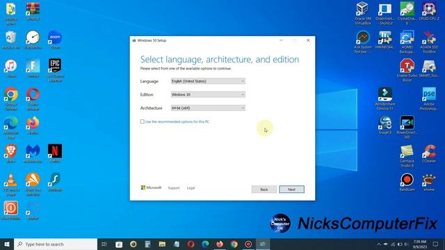Open Microsoft Edge from the taskbar
The width and height of the screenshot is (445, 250).
click(x=205, y=244)
